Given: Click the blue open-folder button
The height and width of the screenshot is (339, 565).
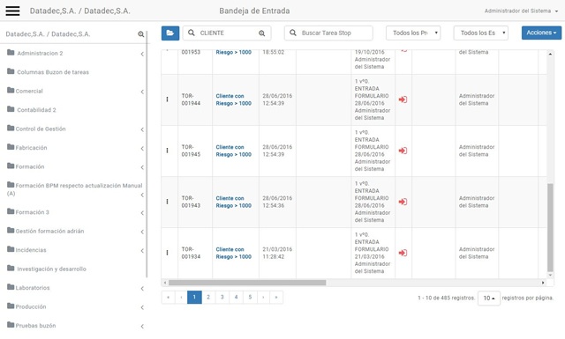Looking at the screenshot, I should (x=170, y=33).
